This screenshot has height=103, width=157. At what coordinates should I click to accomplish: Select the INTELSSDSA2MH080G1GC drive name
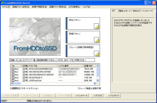[x=41, y=69]
